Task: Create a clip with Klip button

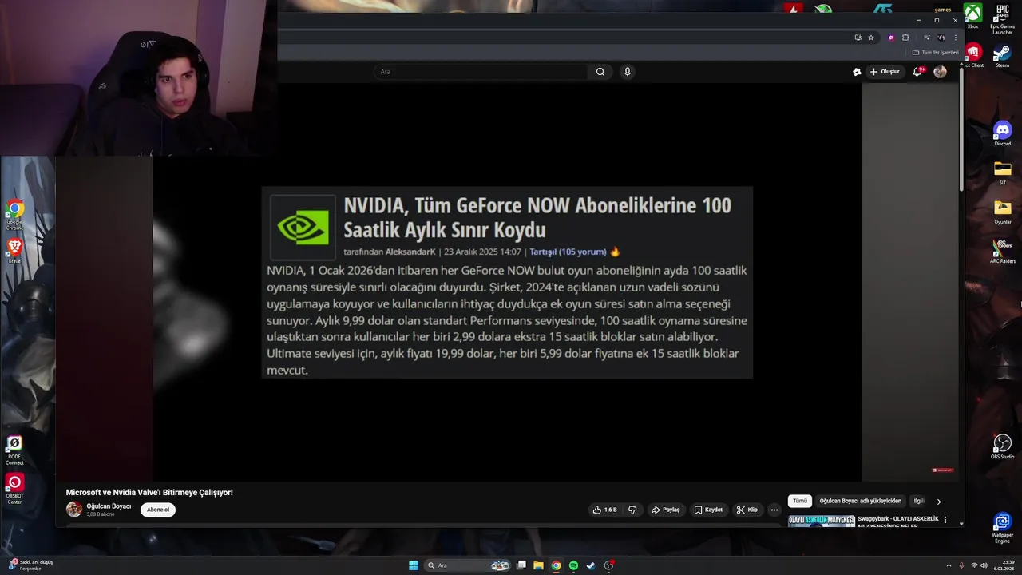Action: coord(747,510)
